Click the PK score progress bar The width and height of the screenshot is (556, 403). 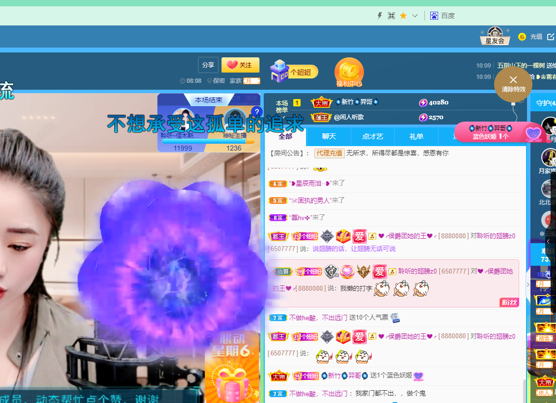click(208, 141)
